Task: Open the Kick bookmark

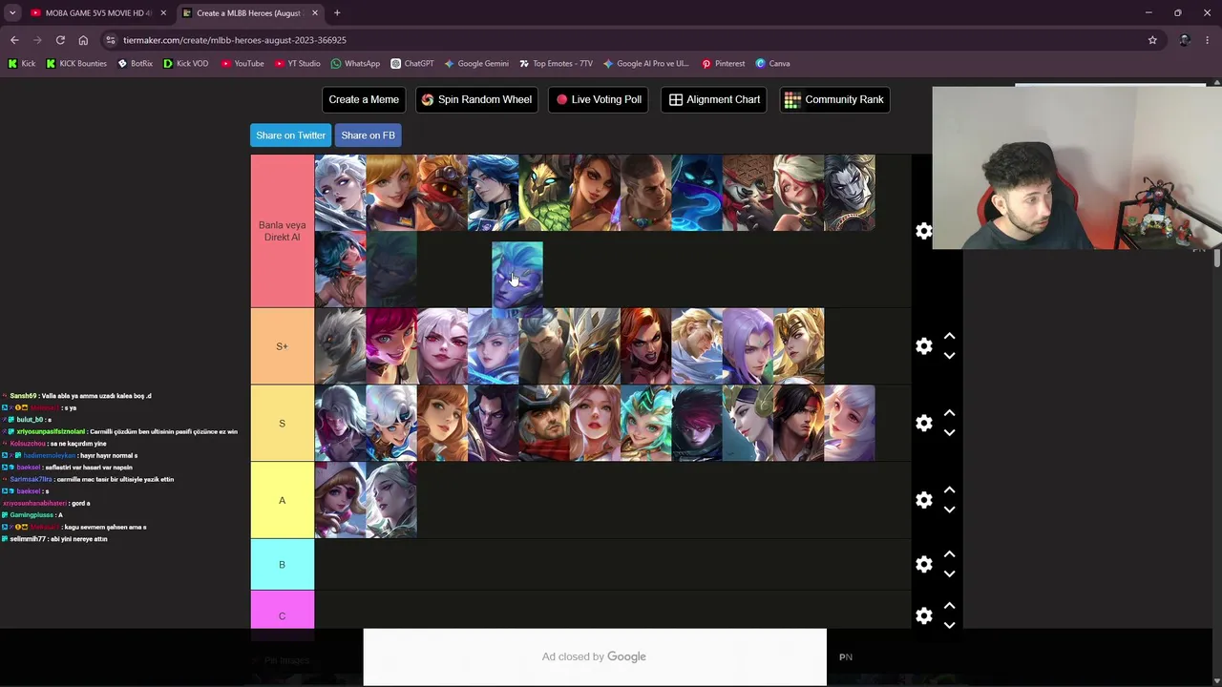Action: (21, 63)
